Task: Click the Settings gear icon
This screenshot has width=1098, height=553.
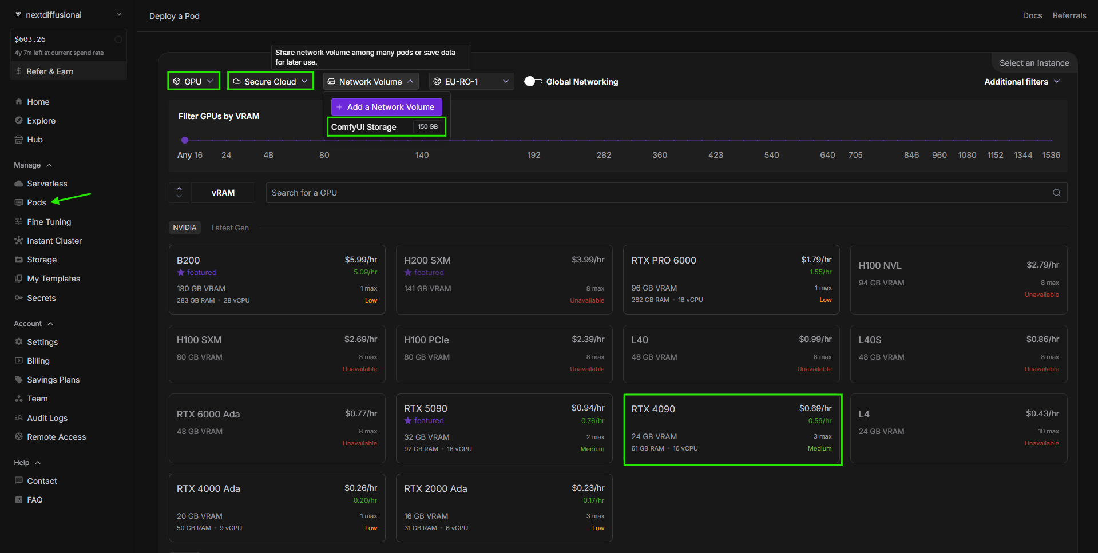Action: tap(19, 342)
